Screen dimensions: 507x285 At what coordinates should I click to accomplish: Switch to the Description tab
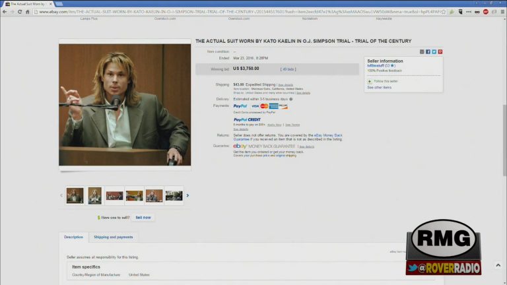point(73,237)
